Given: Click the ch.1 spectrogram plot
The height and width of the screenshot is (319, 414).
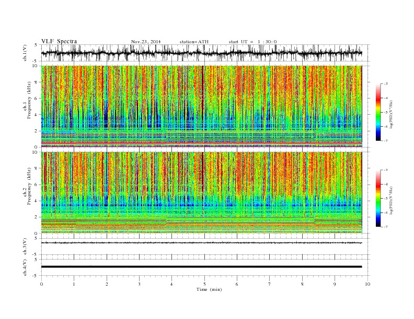Looking at the screenshot, I should tap(201, 106).
